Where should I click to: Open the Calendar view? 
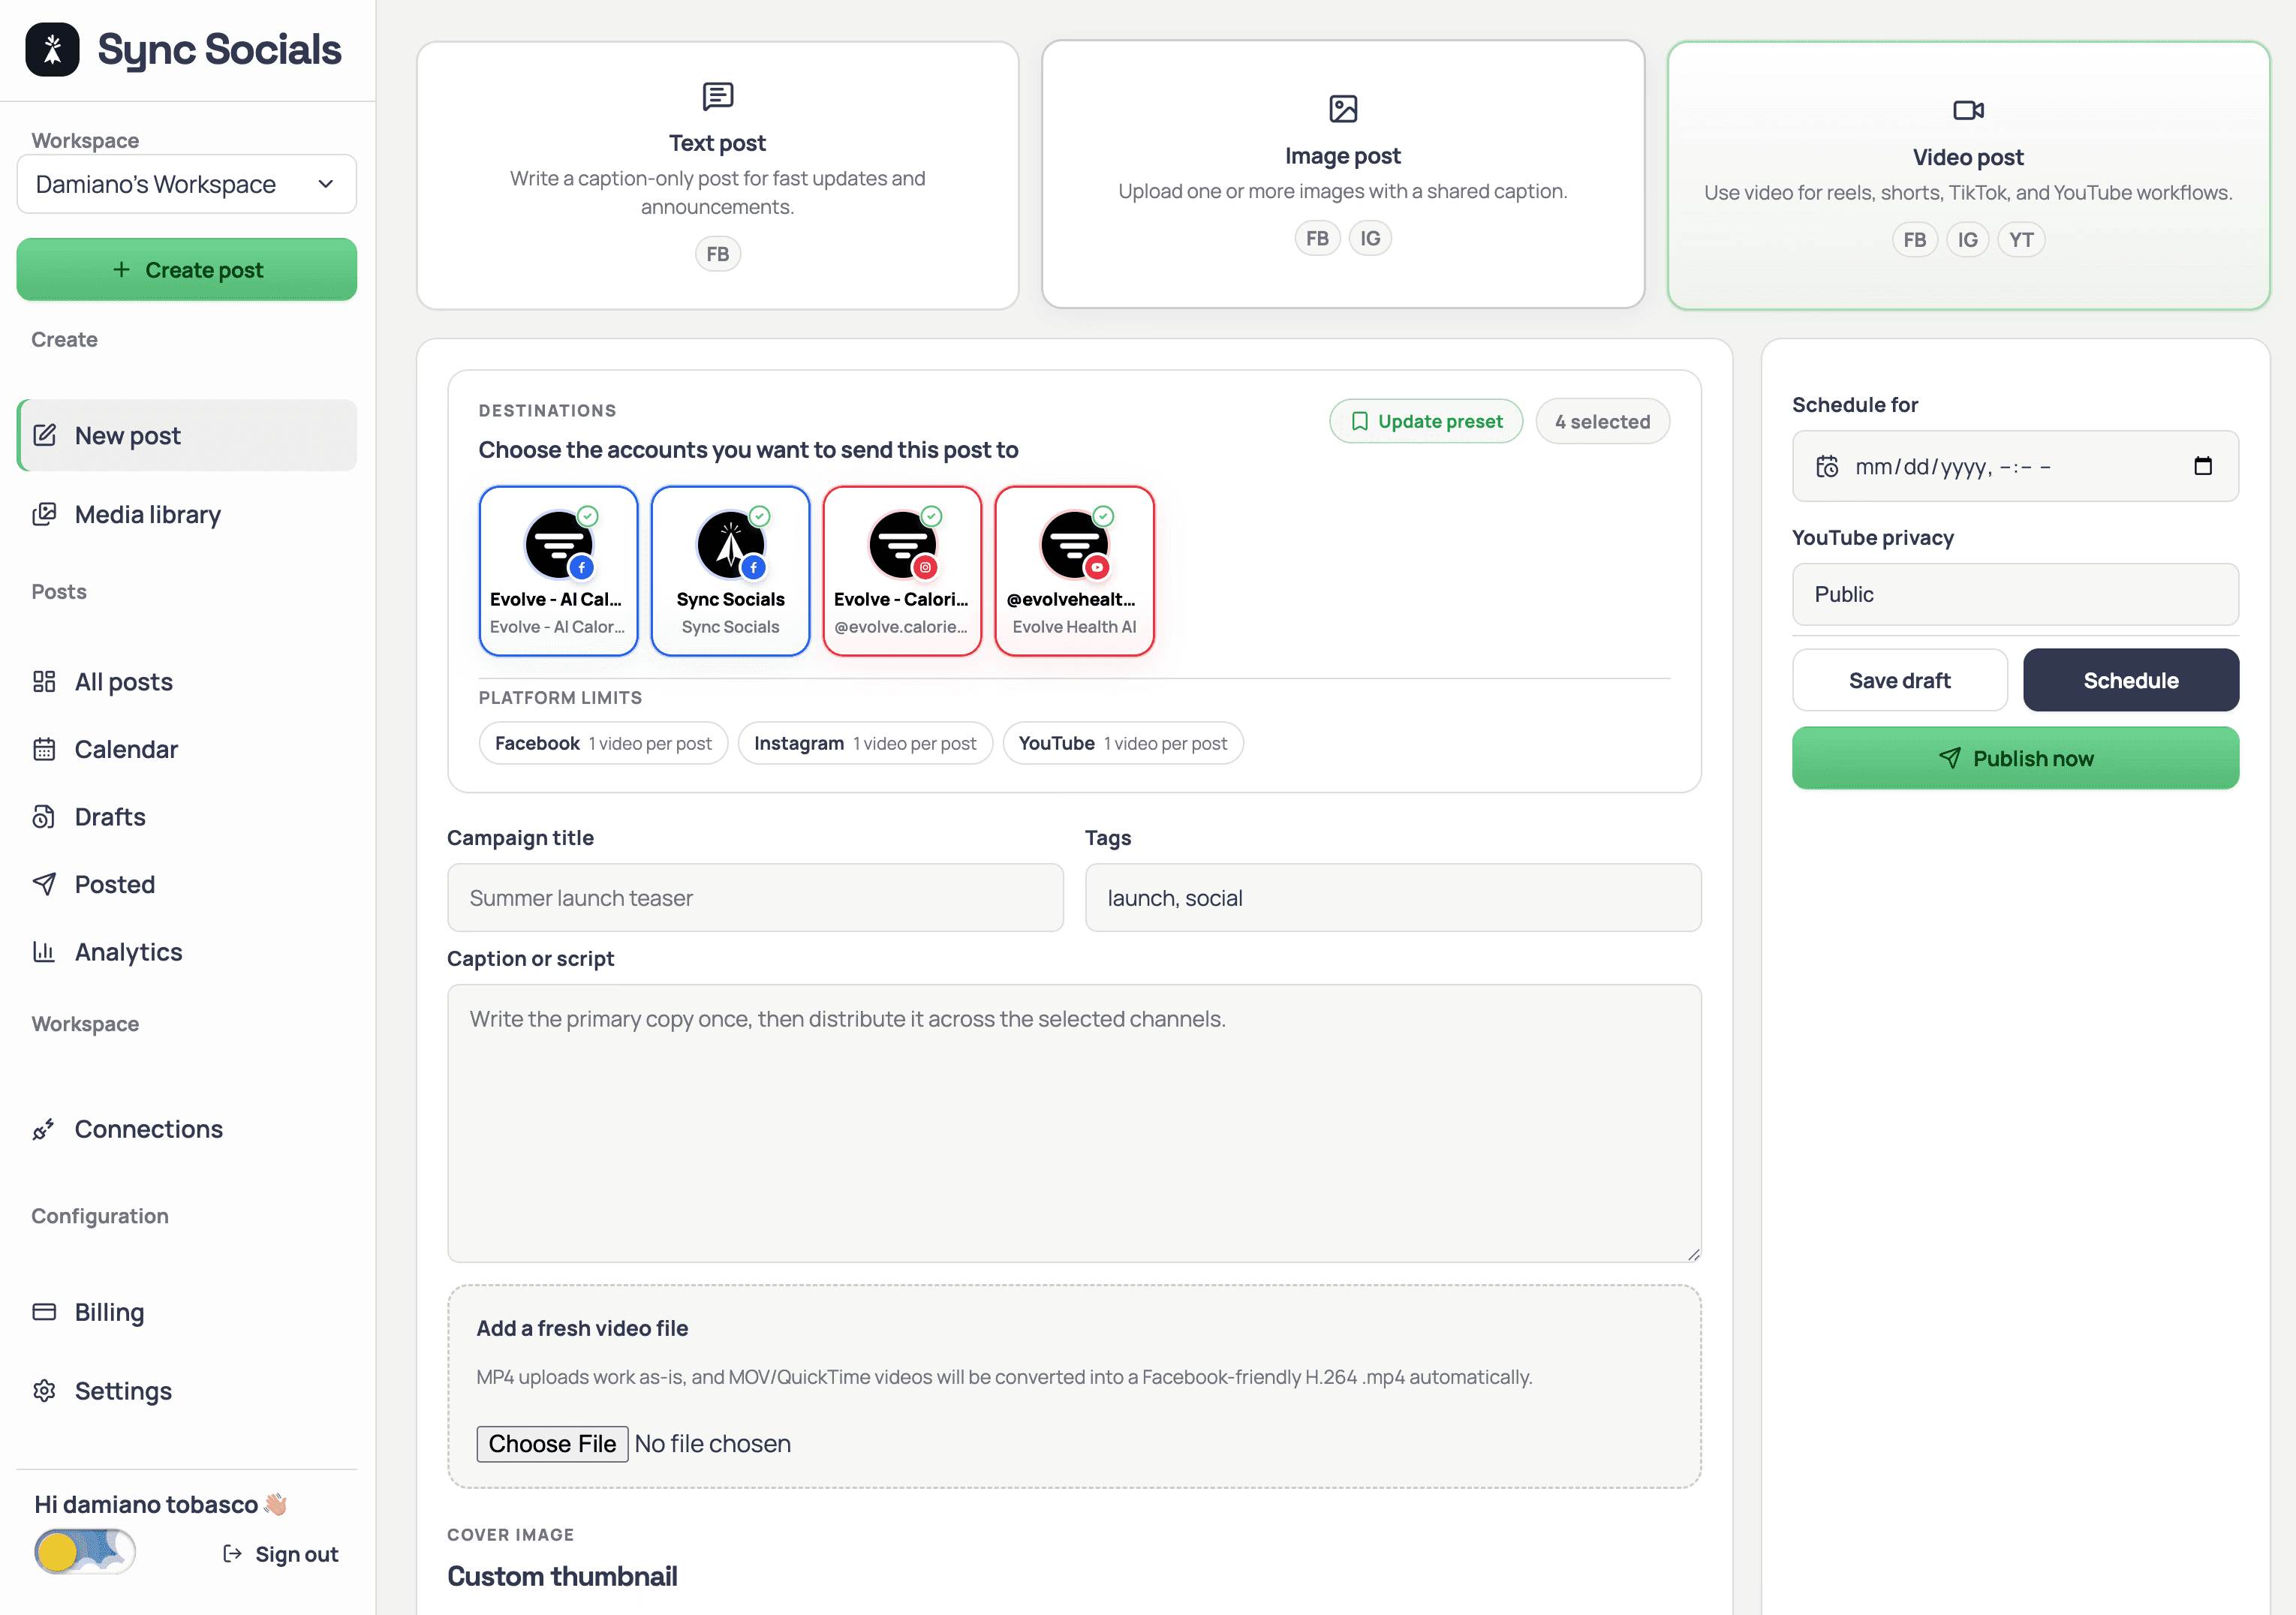point(126,749)
